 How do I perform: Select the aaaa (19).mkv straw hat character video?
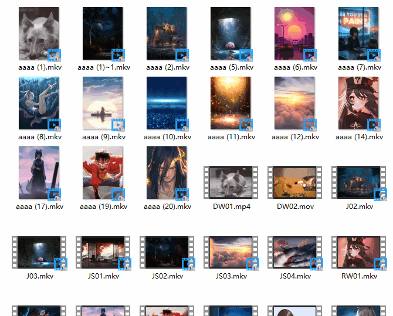click(x=103, y=173)
